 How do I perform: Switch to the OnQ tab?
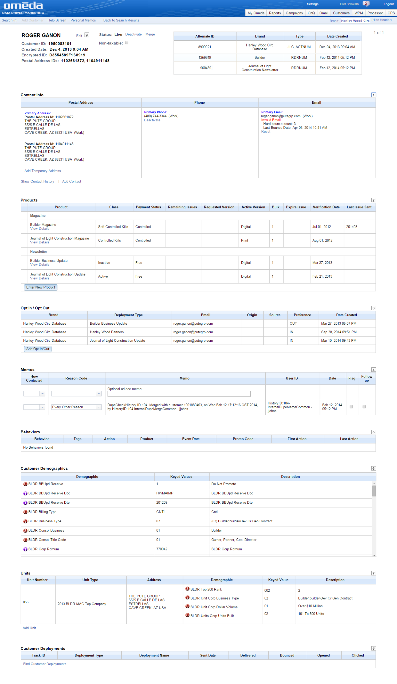pyautogui.click(x=311, y=13)
